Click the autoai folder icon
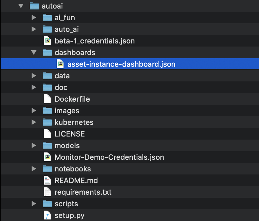 tap(34, 6)
